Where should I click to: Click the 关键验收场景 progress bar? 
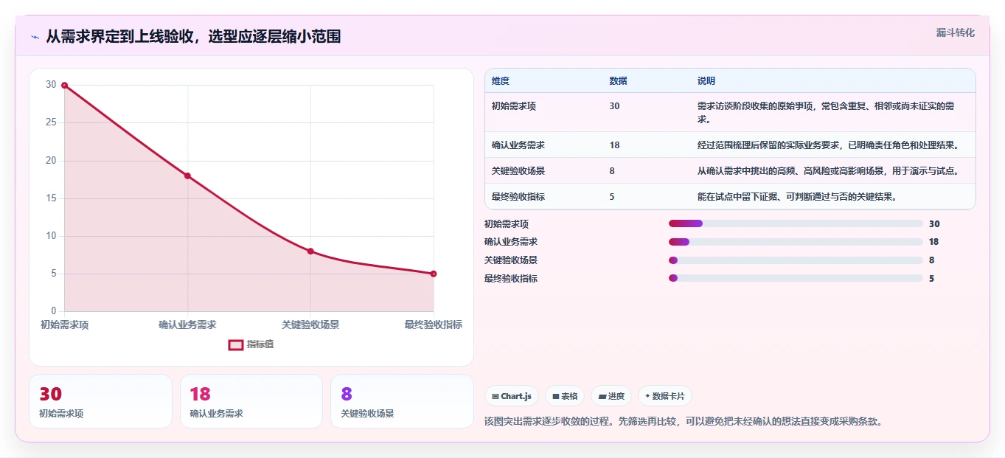pos(796,260)
